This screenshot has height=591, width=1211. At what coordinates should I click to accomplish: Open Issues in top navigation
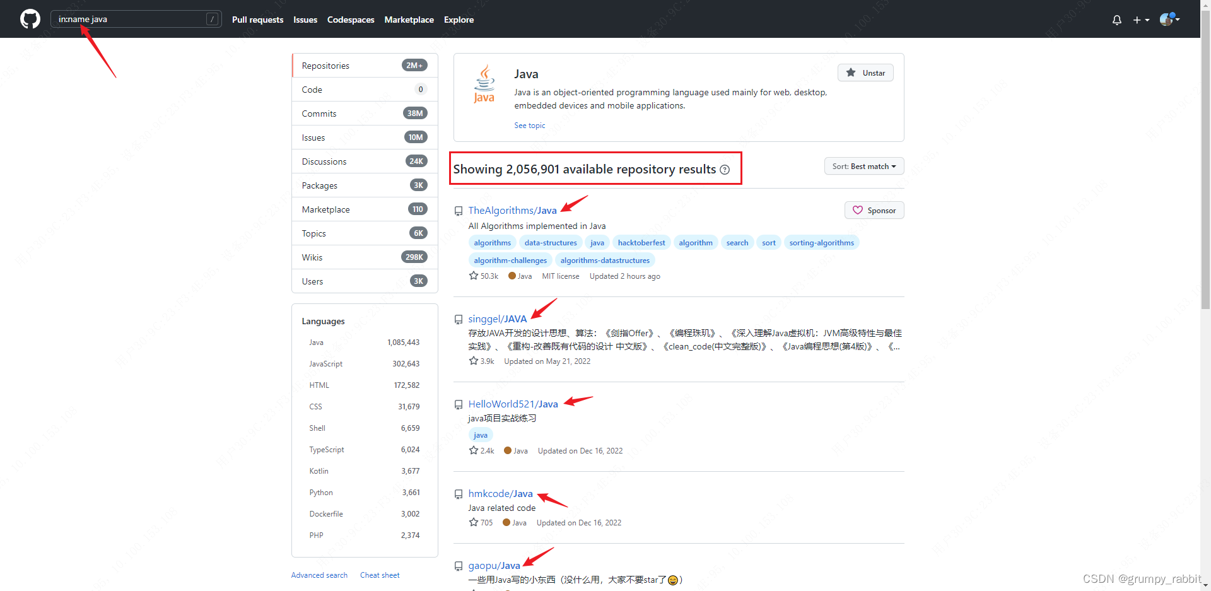[x=305, y=20]
